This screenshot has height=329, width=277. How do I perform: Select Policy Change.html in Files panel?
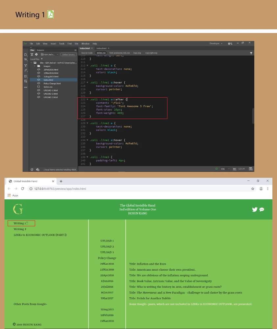(x=52, y=83)
